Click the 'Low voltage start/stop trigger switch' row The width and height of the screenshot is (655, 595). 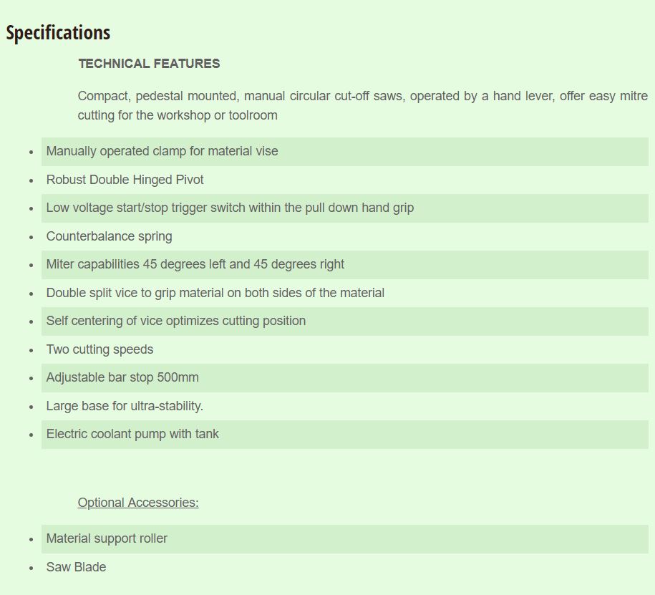pyautogui.click(x=344, y=208)
